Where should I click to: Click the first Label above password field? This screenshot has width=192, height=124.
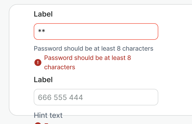[x=43, y=14]
